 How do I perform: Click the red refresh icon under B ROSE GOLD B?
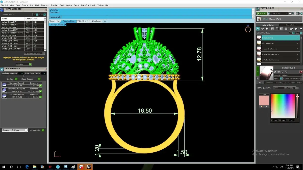301,72
